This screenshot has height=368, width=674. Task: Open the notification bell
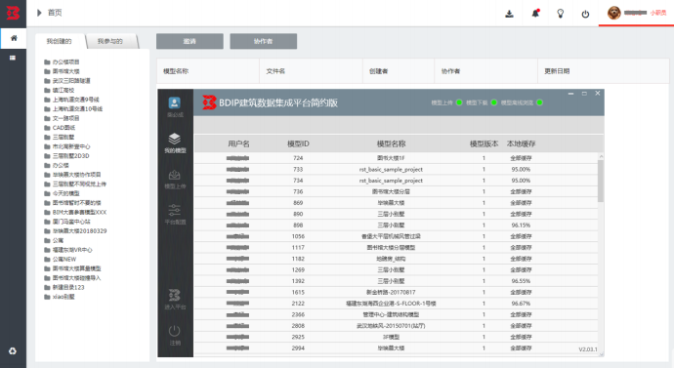pos(535,14)
